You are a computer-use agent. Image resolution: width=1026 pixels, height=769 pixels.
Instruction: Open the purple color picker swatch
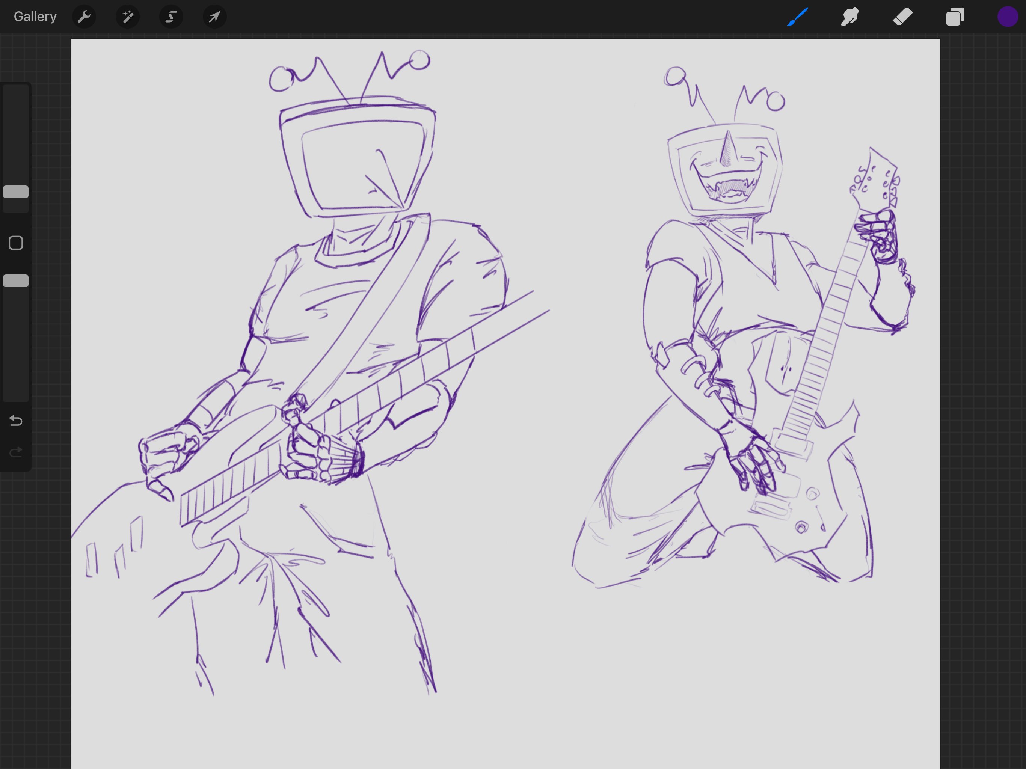1008,17
